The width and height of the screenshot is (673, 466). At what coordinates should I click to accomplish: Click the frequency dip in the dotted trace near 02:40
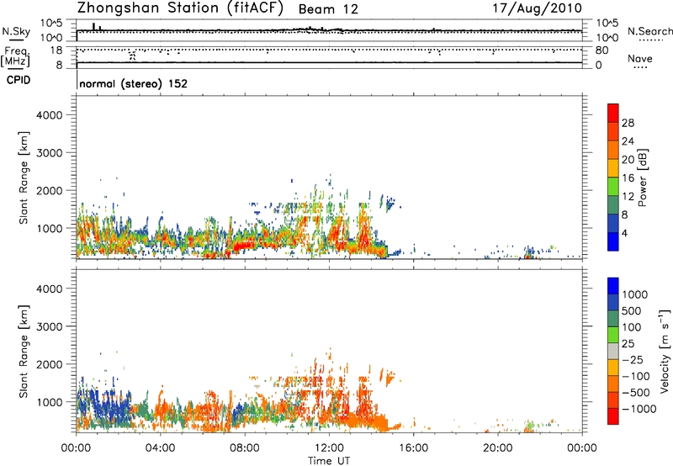(132, 55)
